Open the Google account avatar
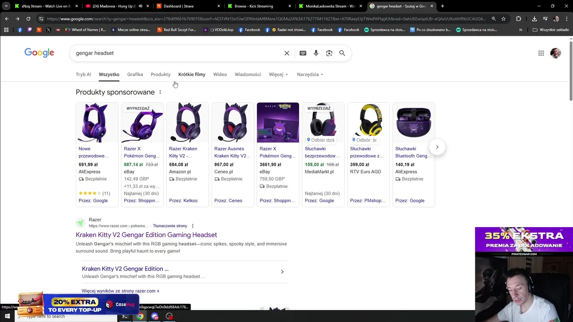The width and height of the screenshot is (573, 322). [x=556, y=53]
